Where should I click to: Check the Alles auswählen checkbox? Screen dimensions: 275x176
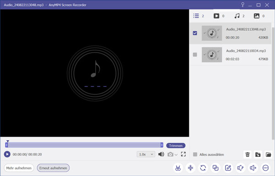(x=195, y=155)
